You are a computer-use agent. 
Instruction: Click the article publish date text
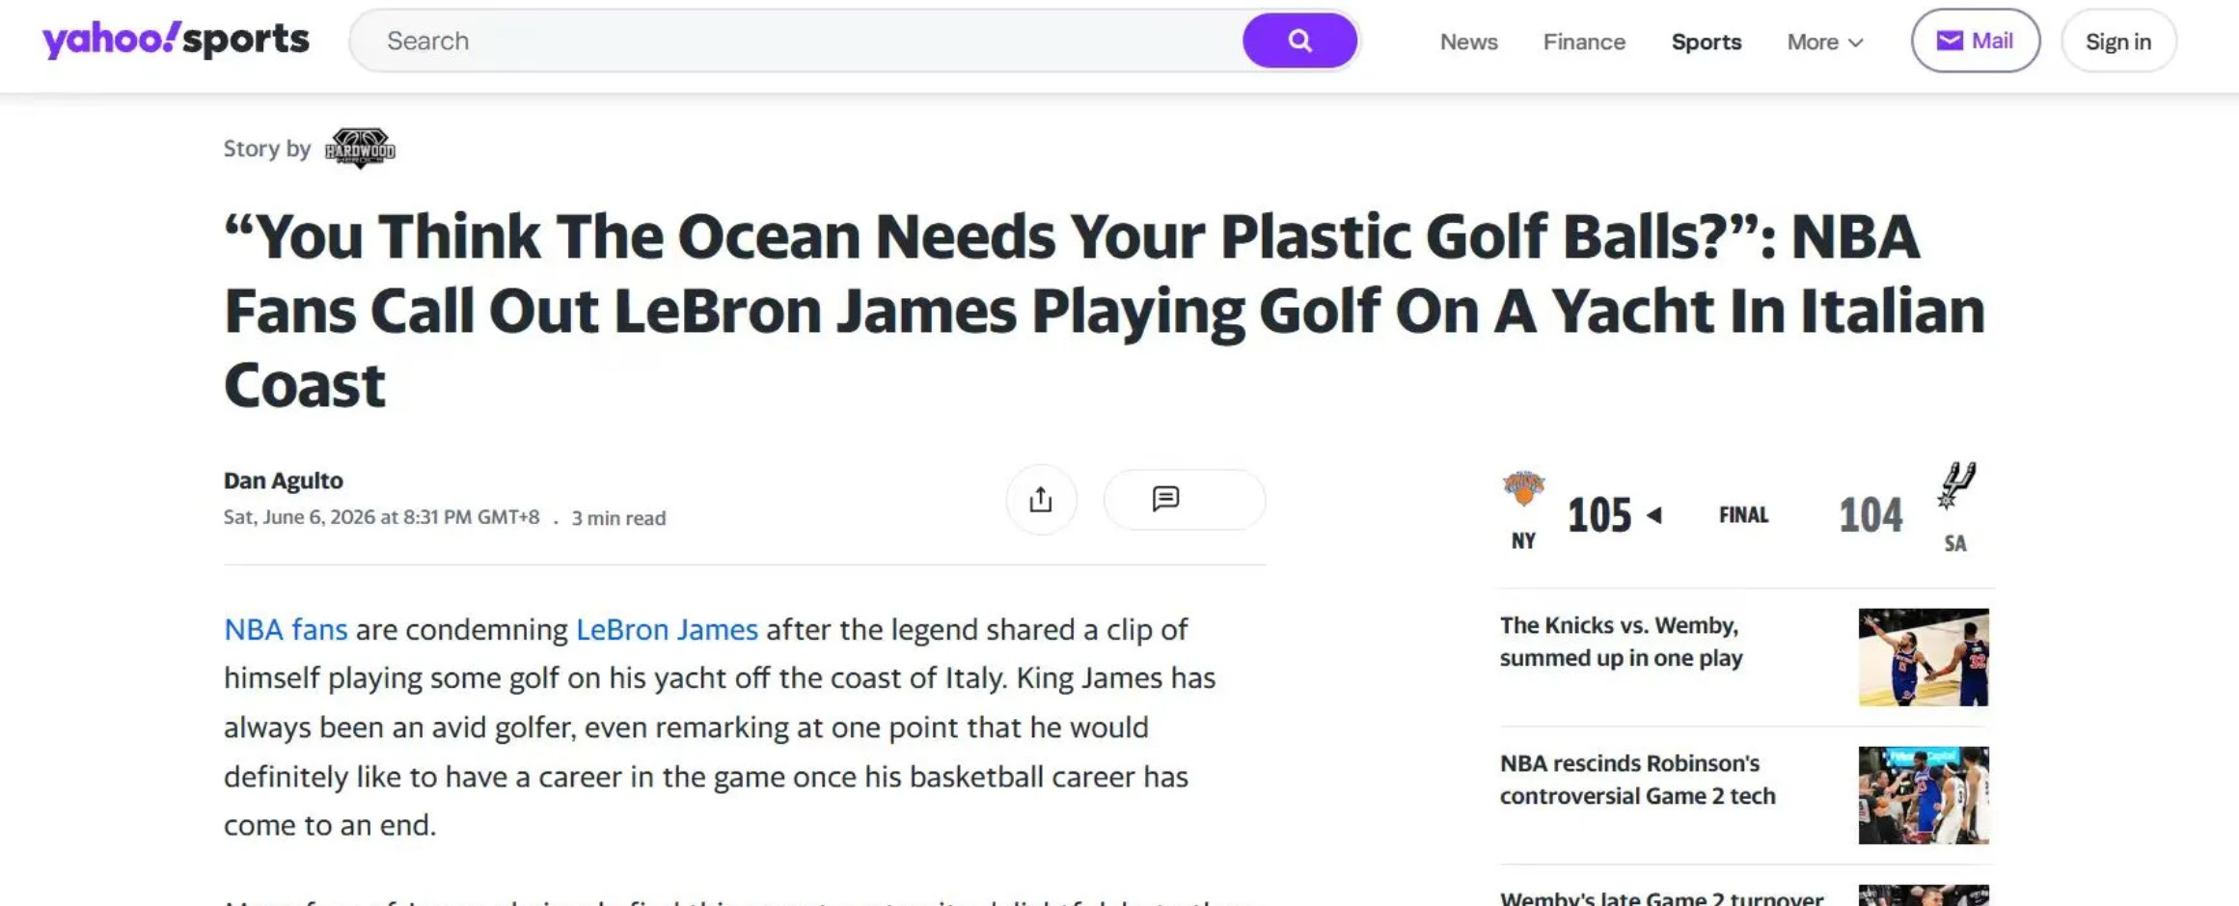pyautogui.click(x=381, y=517)
